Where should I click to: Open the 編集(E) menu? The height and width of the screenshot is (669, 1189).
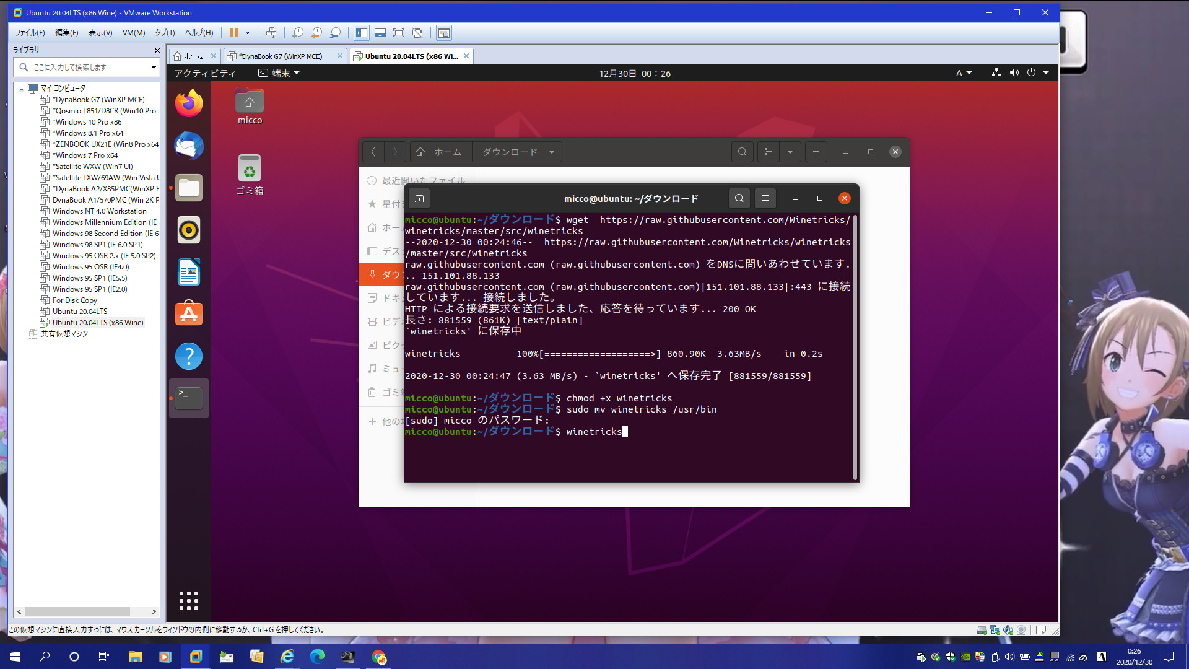67,33
